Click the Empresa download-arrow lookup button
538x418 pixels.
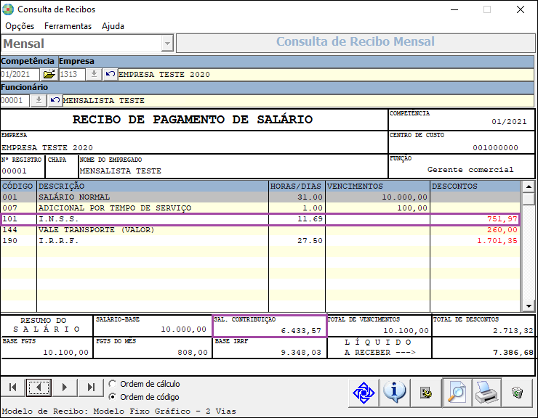click(x=94, y=74)
